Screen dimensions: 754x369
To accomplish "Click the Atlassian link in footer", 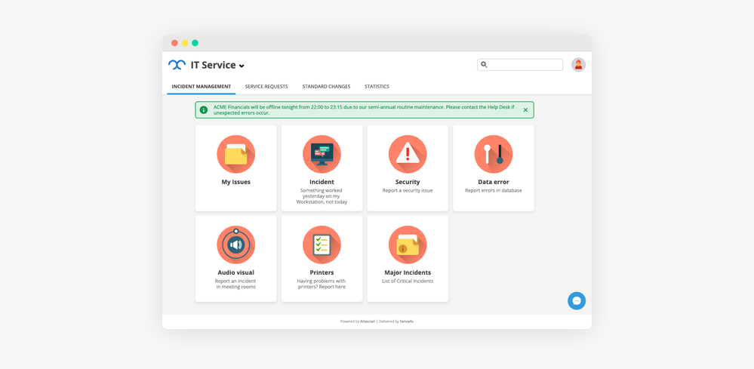I will tap(368, 321).
